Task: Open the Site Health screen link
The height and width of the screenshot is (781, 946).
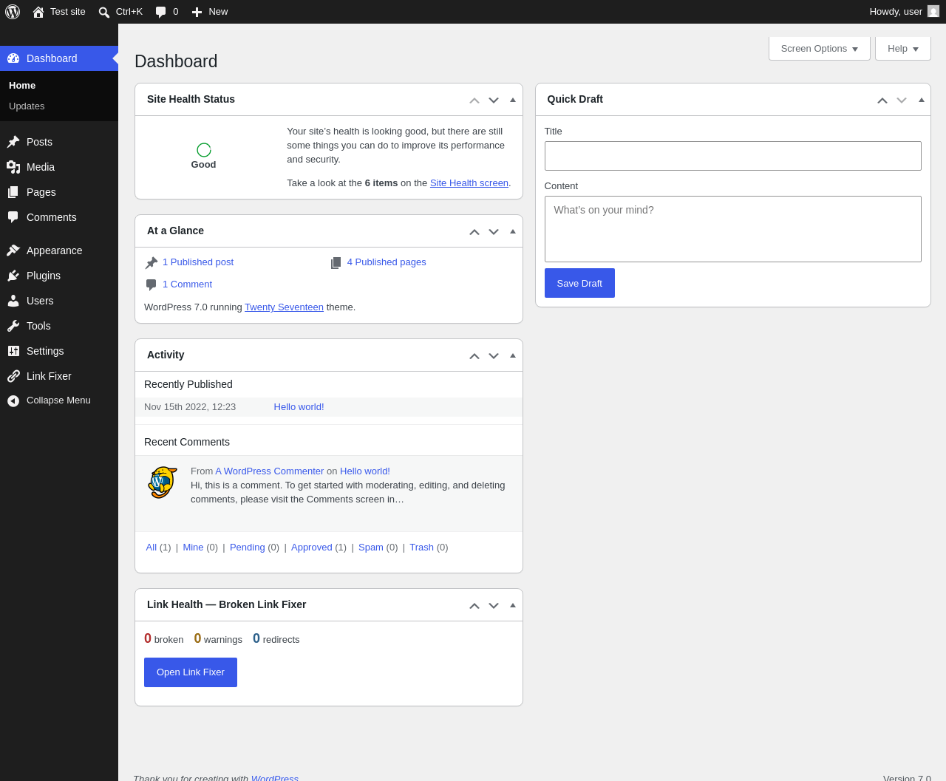Action: pos(469,183)
